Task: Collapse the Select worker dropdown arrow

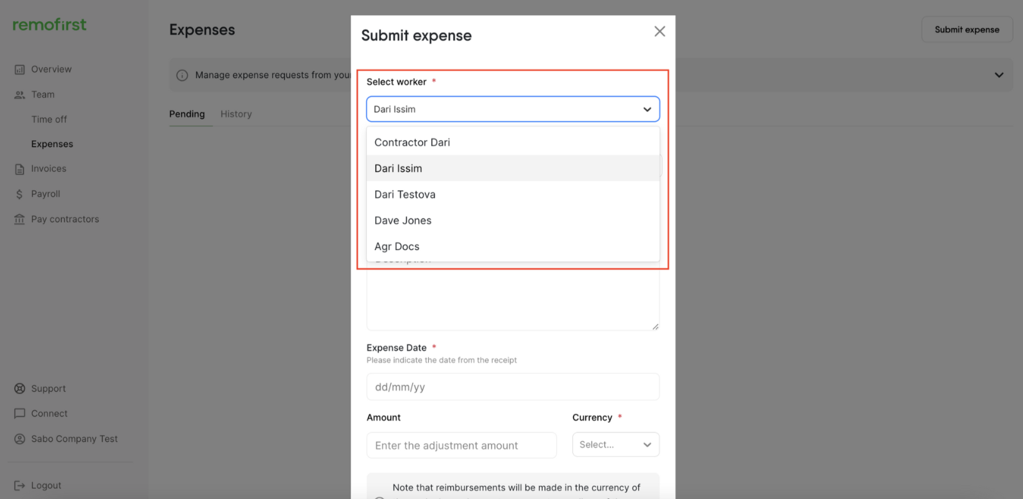Action: (647, 109)
